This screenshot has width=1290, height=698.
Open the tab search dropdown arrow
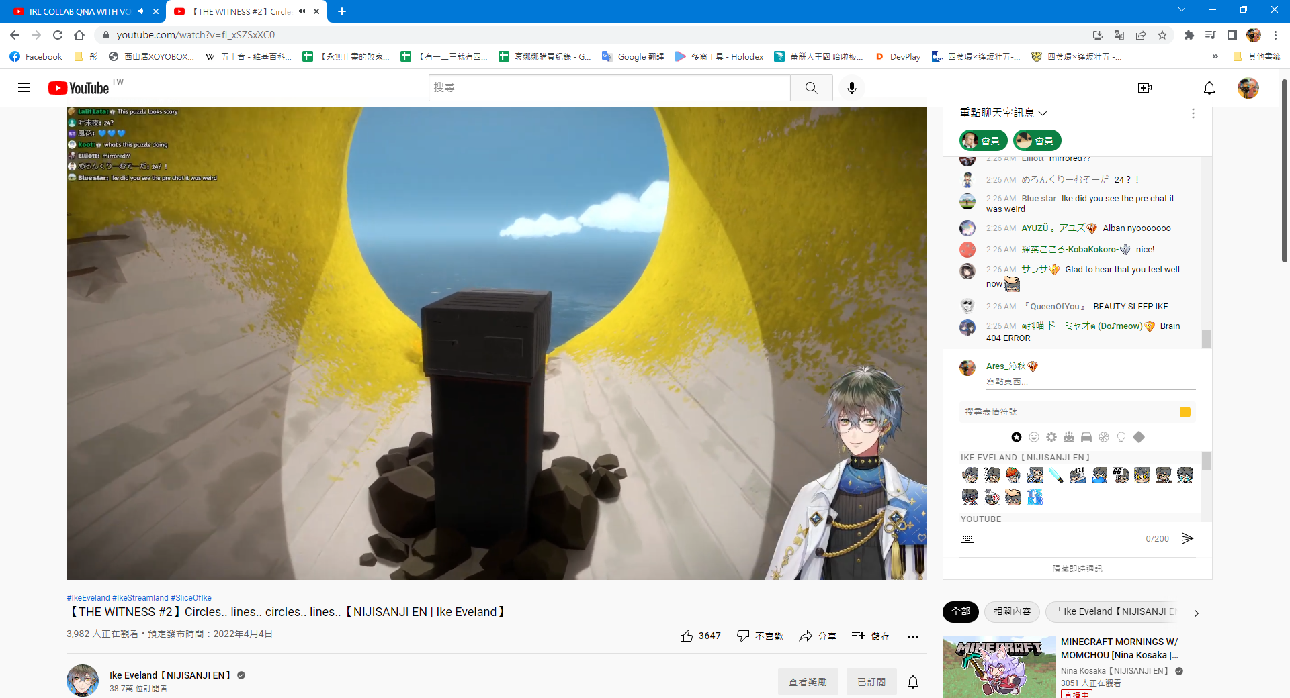click(1182, 10)
